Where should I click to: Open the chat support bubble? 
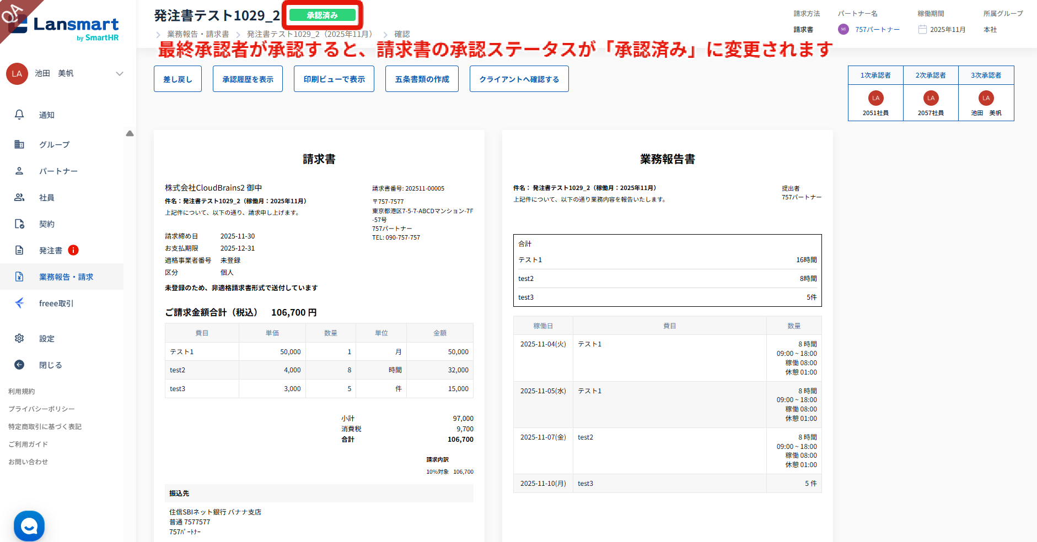[x=29, y=527]
